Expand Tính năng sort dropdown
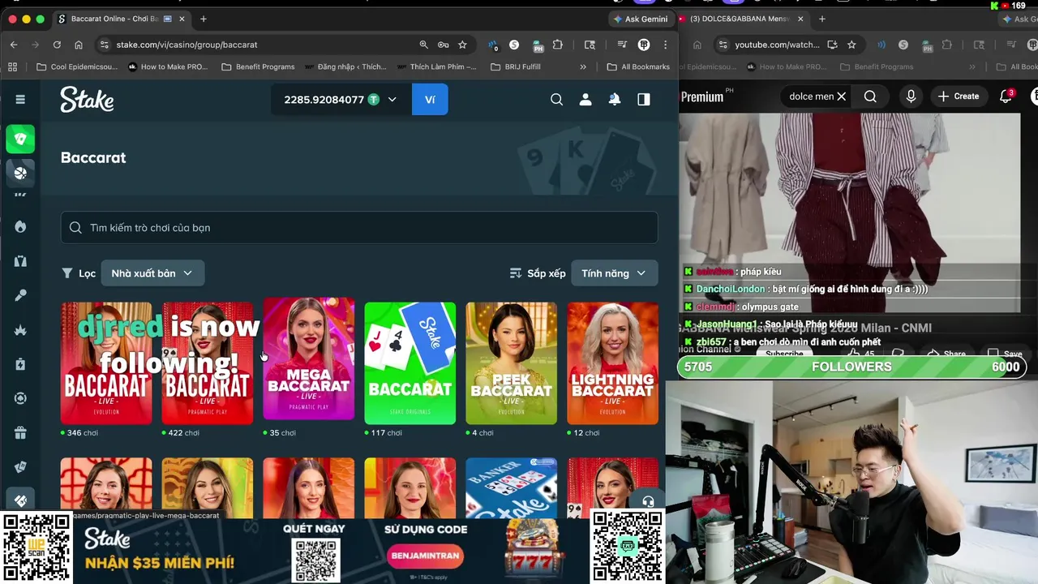Image resolution: width=1038 pixels, height=584 pixels. tap(614, 273)
